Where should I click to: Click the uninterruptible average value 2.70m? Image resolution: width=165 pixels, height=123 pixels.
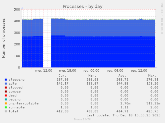pos(125,103)
